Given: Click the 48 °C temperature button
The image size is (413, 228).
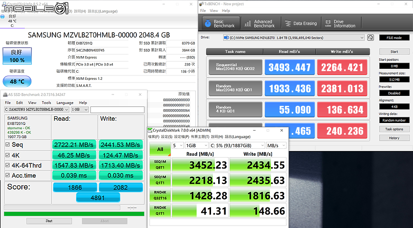Looking at the screenshot, I should point(17,81).
